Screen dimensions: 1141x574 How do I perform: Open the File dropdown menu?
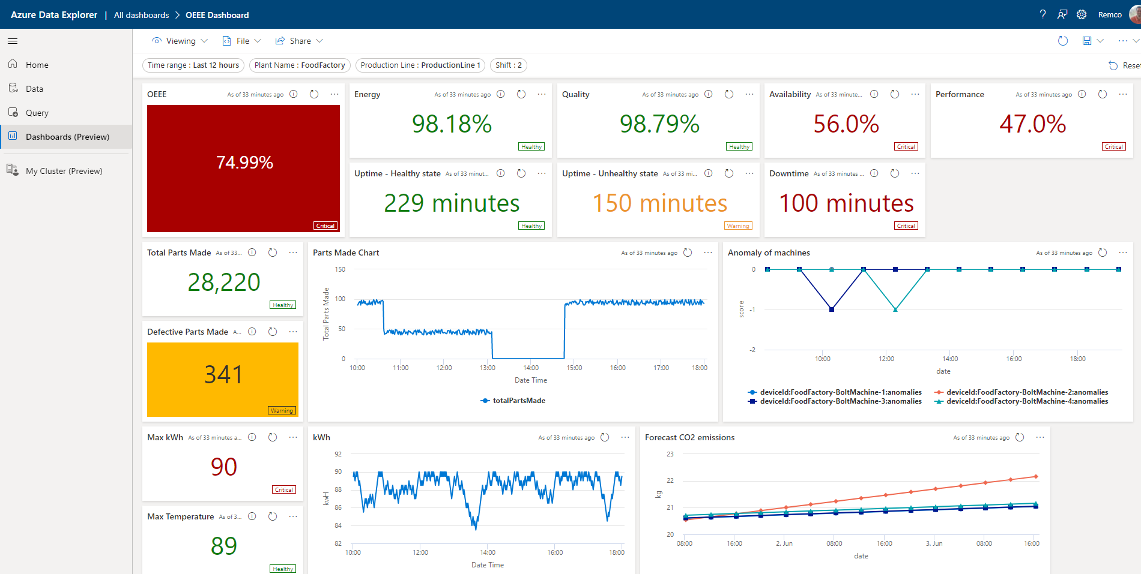click(x=241, y=41)
